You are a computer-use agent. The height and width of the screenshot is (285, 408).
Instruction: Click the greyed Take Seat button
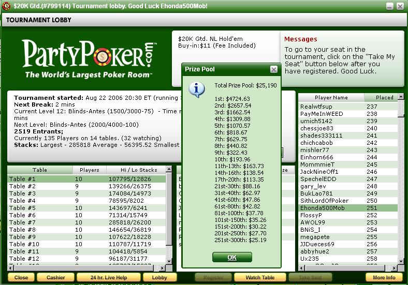point(310,277)
